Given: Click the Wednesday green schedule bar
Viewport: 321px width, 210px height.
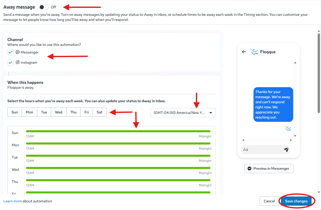Looking at the screenshot, I should [x=118, y=168].
